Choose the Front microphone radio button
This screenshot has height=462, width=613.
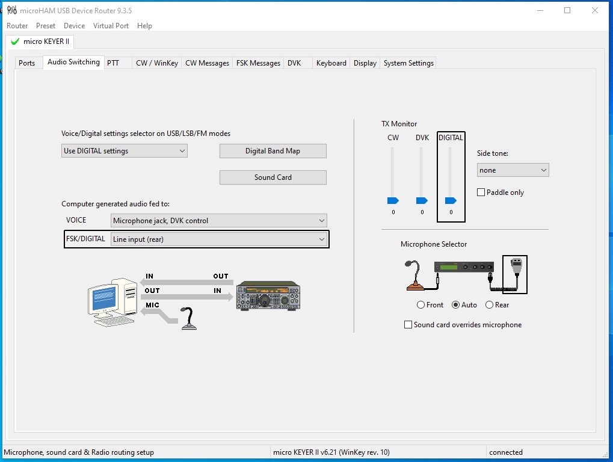point(420,305)
